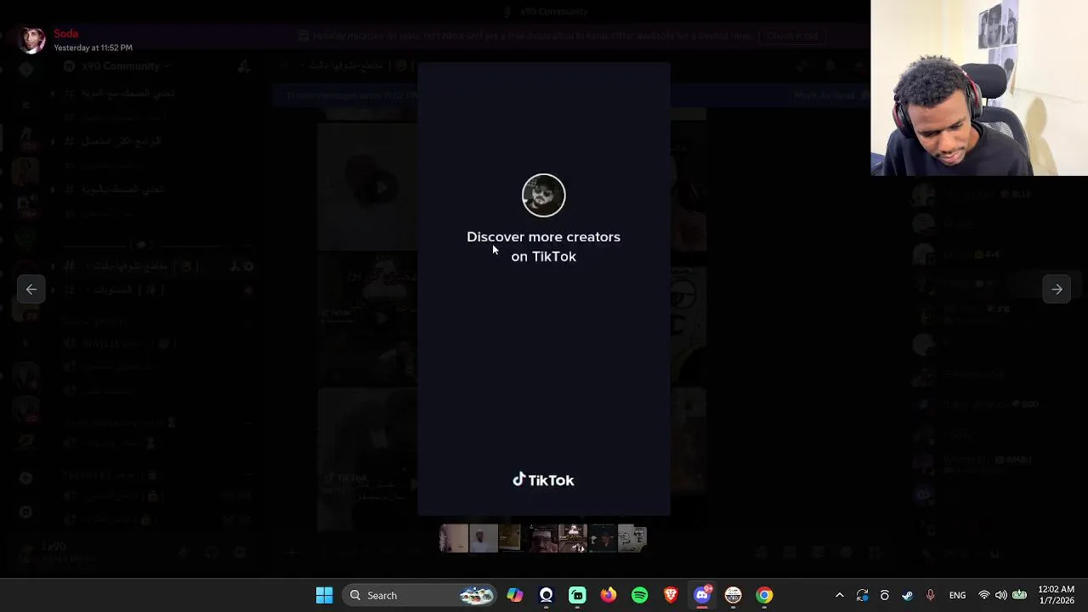Open the Windows Start menu
The height and width of the screenshot is (612, 1088).
(324, 595)
